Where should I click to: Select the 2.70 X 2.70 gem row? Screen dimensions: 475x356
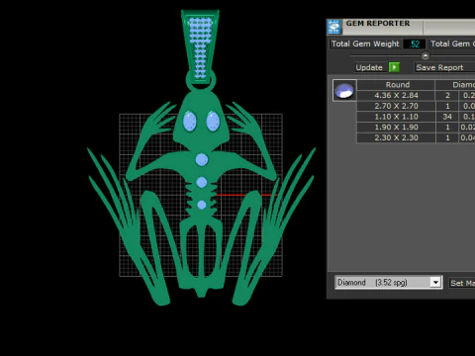416,106
